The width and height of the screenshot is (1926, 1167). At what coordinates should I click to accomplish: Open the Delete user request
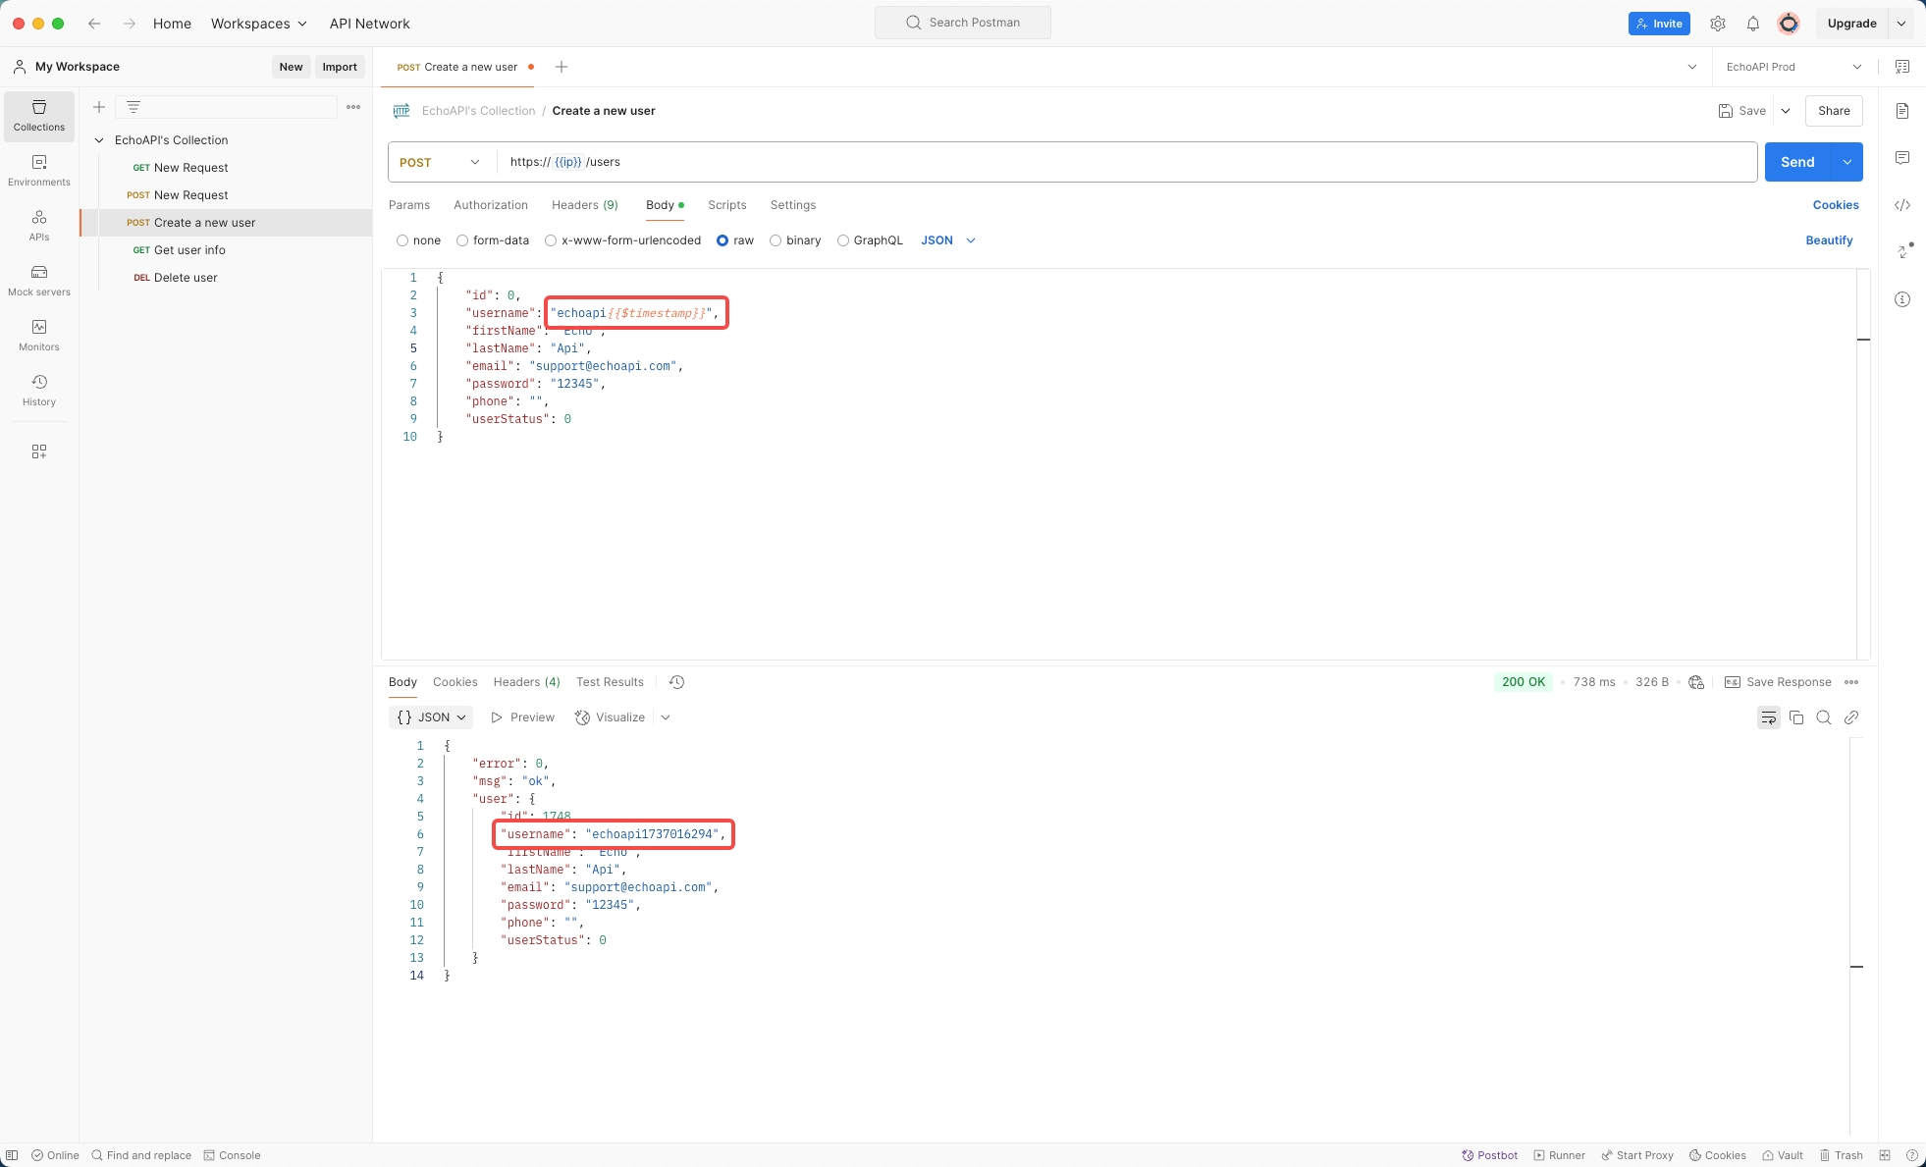tap(186, 278)
